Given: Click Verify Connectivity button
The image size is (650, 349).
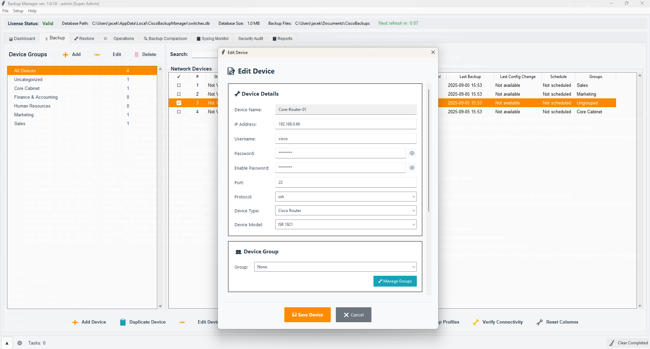Looking at the screenshot, I should coord(498,322).
